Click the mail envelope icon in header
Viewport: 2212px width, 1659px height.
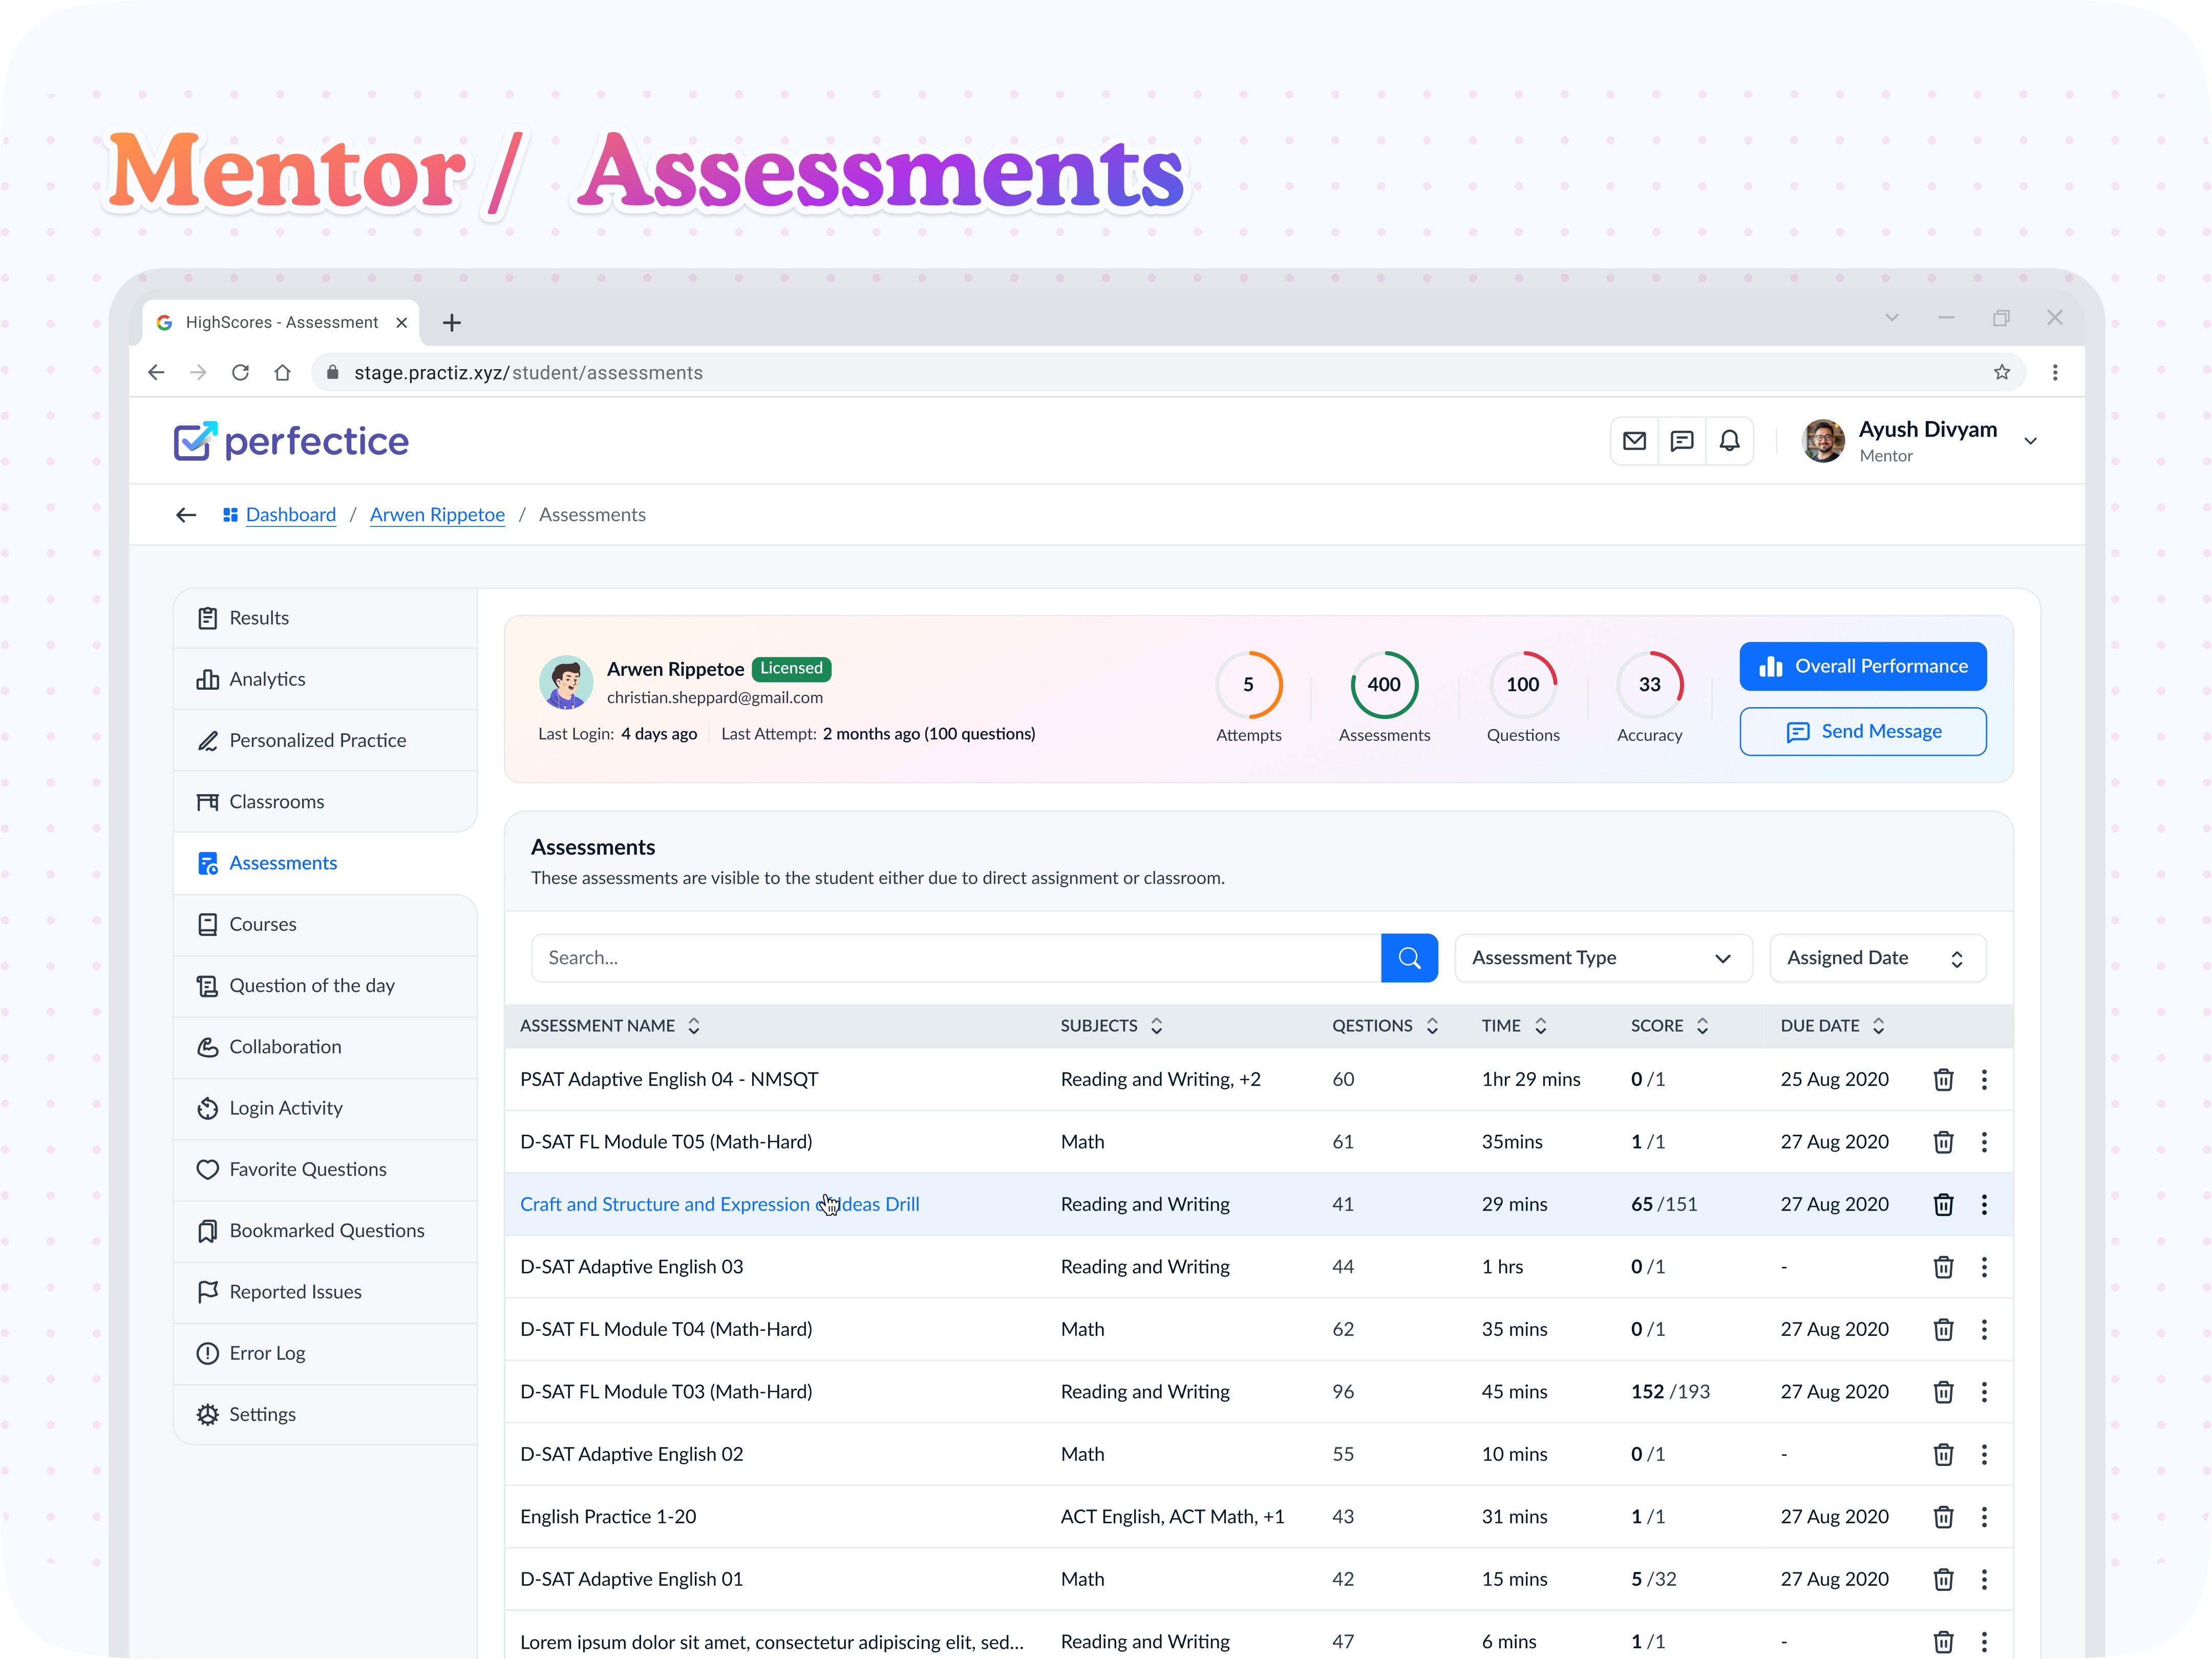click(x=1634, y=441)
